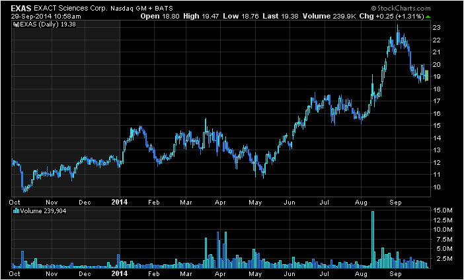Click the Sep label under the price chart

point(395,203)
